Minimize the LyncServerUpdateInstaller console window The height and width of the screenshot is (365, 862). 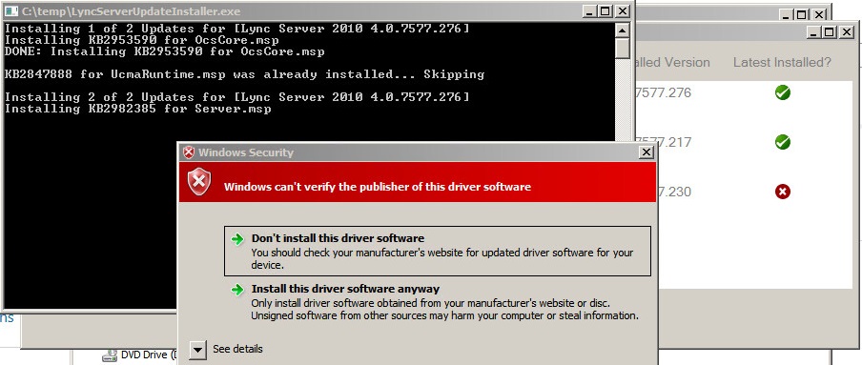(x=590, y=11)
